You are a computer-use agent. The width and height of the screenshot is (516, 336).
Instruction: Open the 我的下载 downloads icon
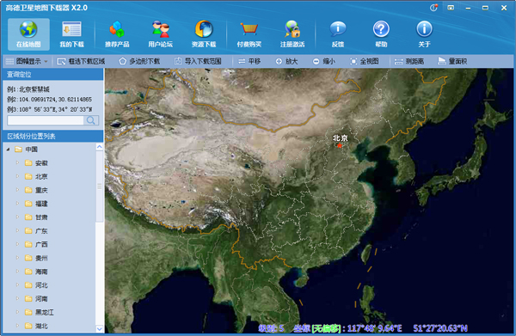click(x=71, y=29)
